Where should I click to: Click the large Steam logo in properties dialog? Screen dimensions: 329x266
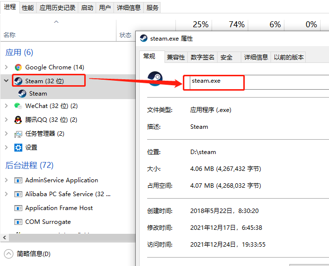pos(155,79)
